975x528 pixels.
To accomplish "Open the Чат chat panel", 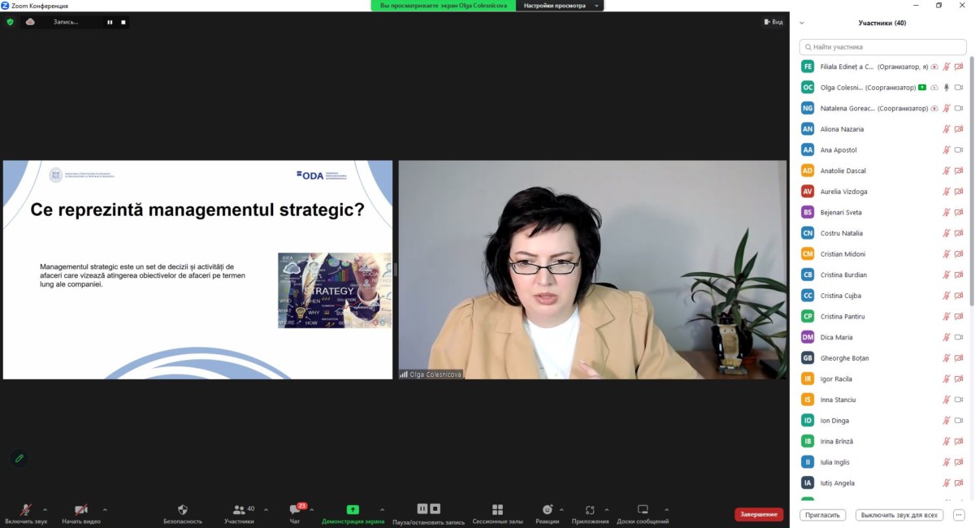I will (x=295, y=513).
